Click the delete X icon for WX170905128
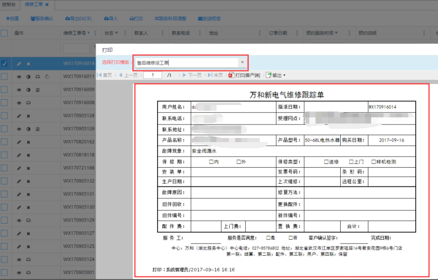Viewport: 438px width, 280px height. click(x=28, y=116)
